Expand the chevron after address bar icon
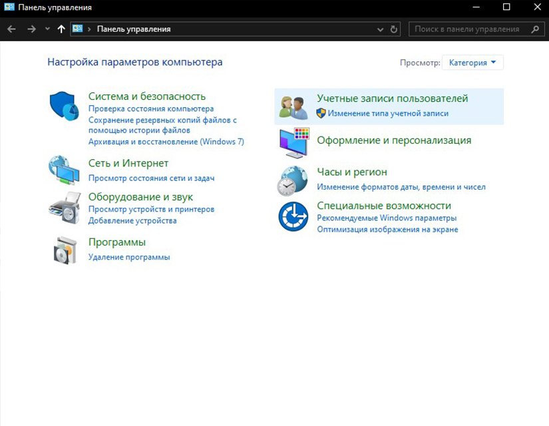 (x=89, y=29)
